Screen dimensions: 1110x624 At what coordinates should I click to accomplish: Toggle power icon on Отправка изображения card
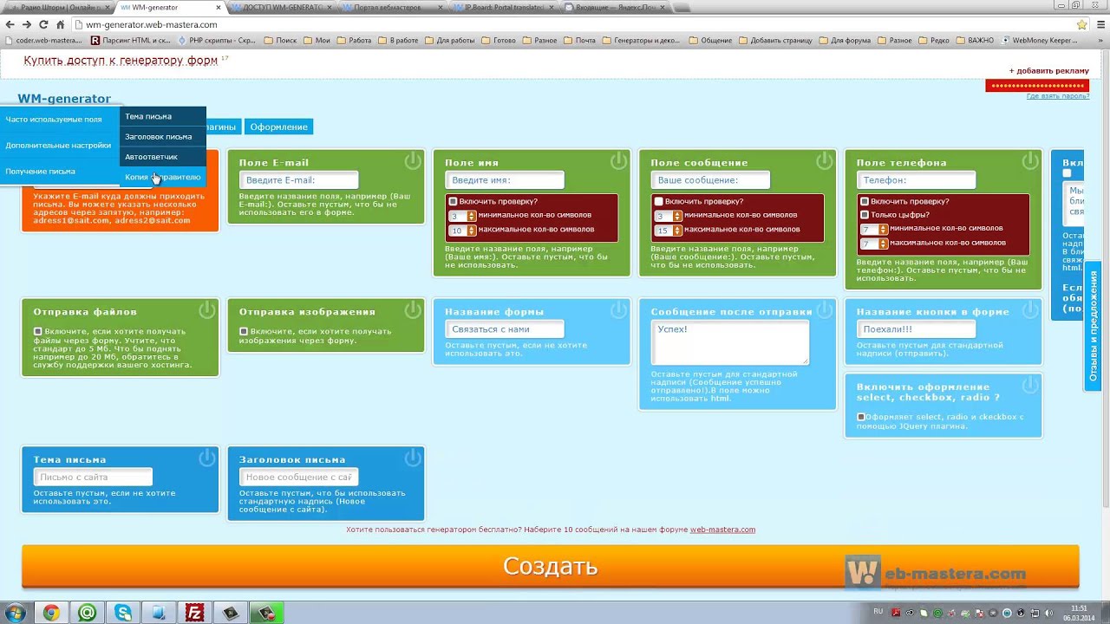coord(413,309)
